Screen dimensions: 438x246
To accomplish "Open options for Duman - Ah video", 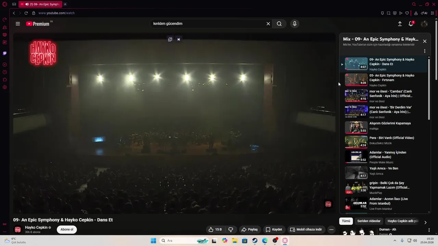I will (x=429, y=230).
